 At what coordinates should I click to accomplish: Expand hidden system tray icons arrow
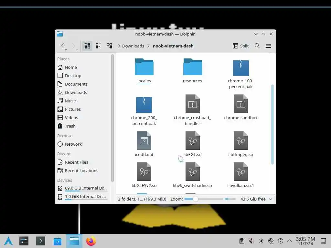click(290, 241)
